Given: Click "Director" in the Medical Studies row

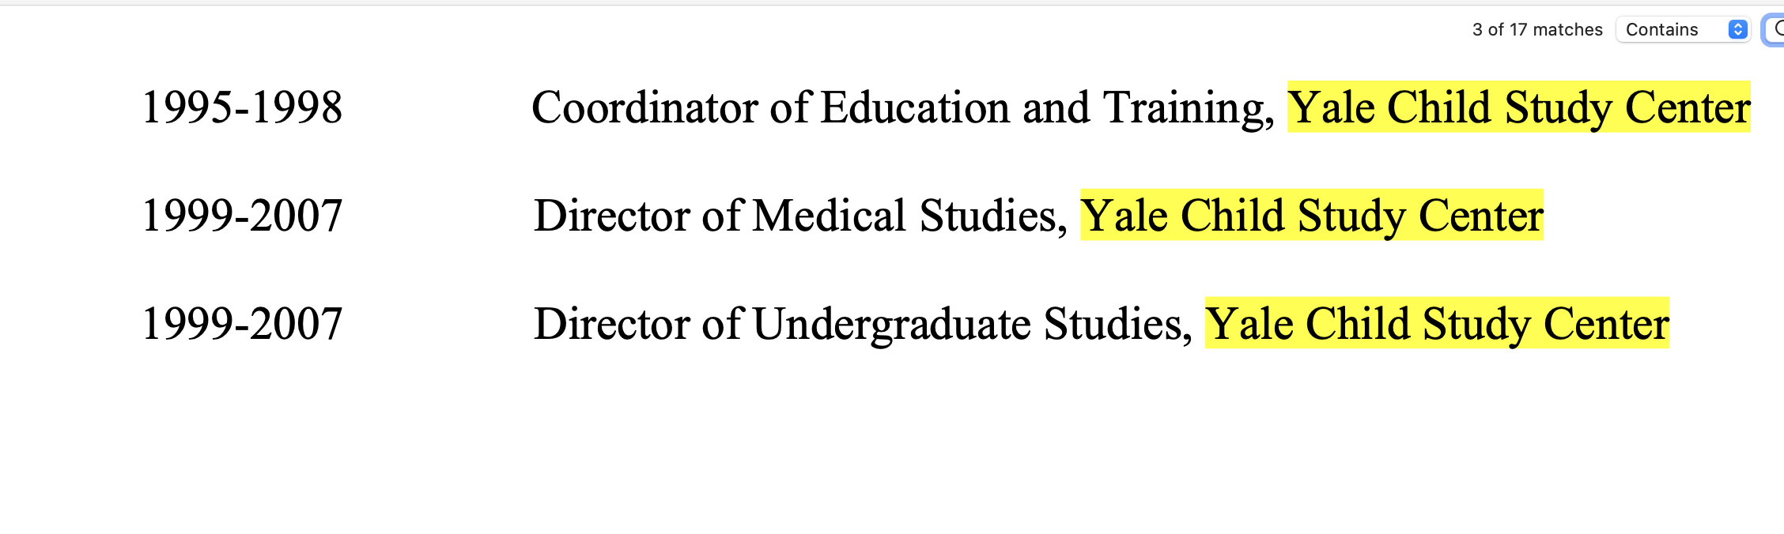Looking at the screenshot, I should point(611,216).
